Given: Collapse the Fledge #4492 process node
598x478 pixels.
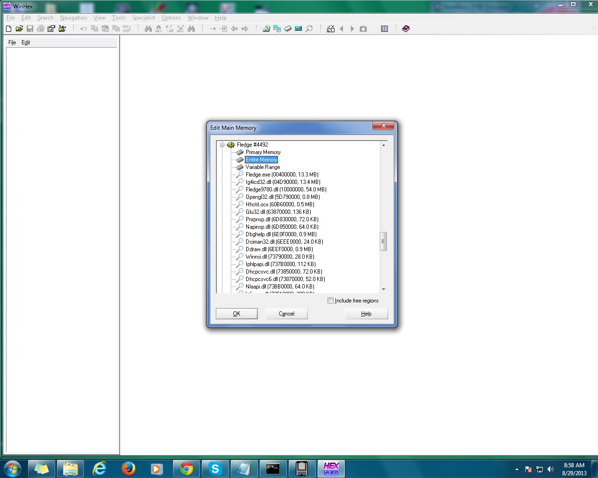Looking at the screenshot, I should (x=222, y=145).
